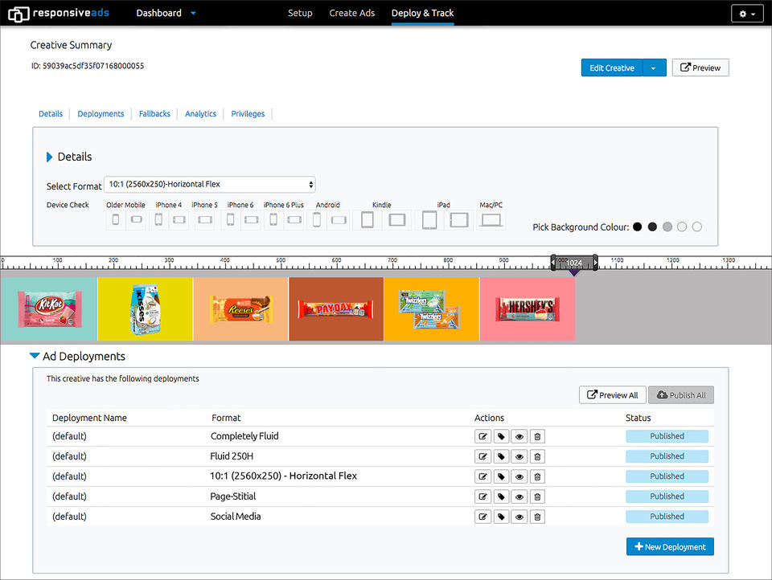
Task: Switch to the Details tab
Action: (51, 113)
